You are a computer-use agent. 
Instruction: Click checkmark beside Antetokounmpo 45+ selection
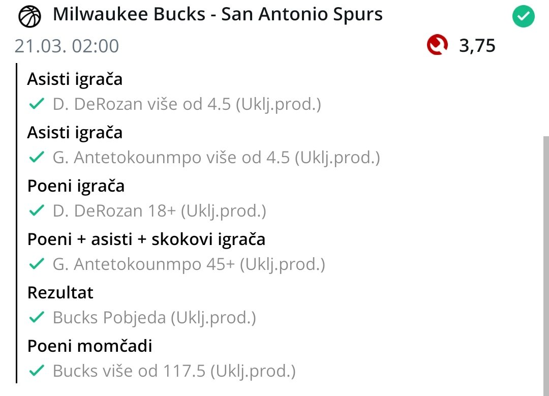point(37,264)
